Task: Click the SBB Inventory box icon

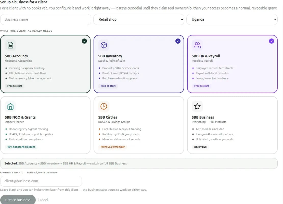Action: pyautogui.click(x=104, y=45)
